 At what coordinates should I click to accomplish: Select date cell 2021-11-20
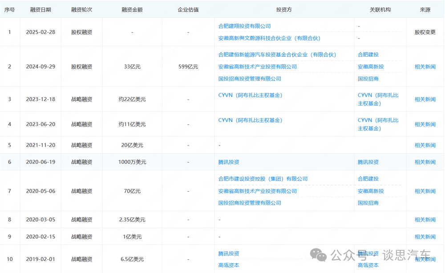coord(40,145)
